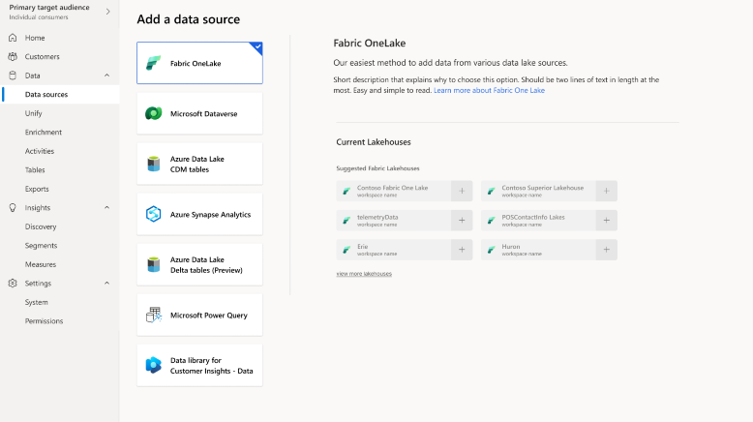Toggle the selected checkmark on Fabric OneLake card

256,46
